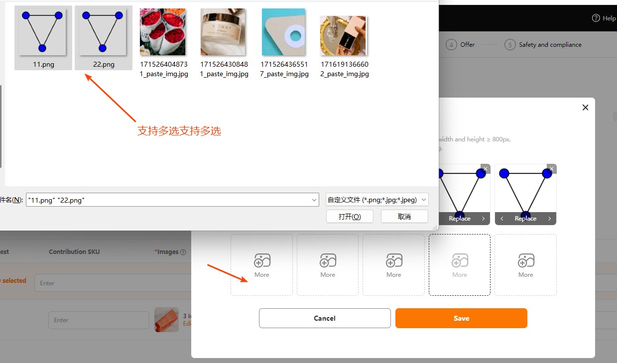The width and height of the screenshot is (617, 363).
Task: Click the question mark beside Images header
Action: coord(183,252)
